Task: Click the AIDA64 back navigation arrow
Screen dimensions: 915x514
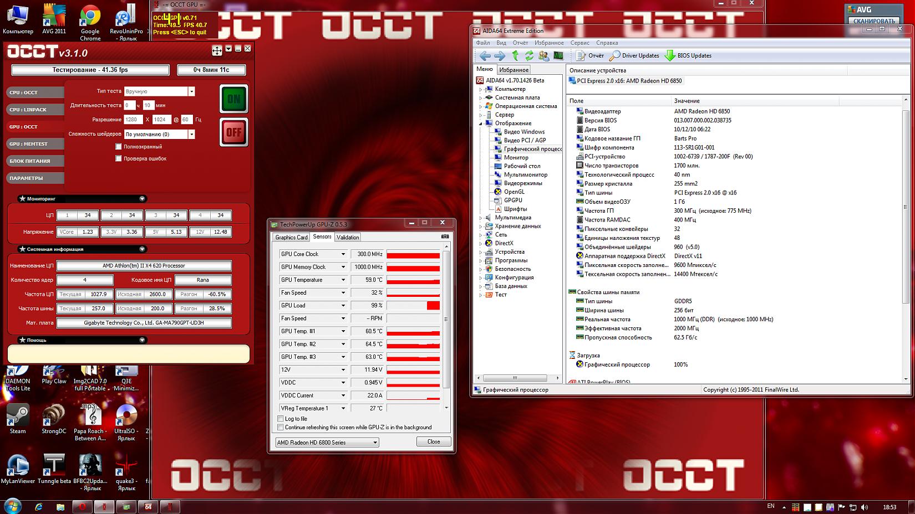Action: pos(485,55)
